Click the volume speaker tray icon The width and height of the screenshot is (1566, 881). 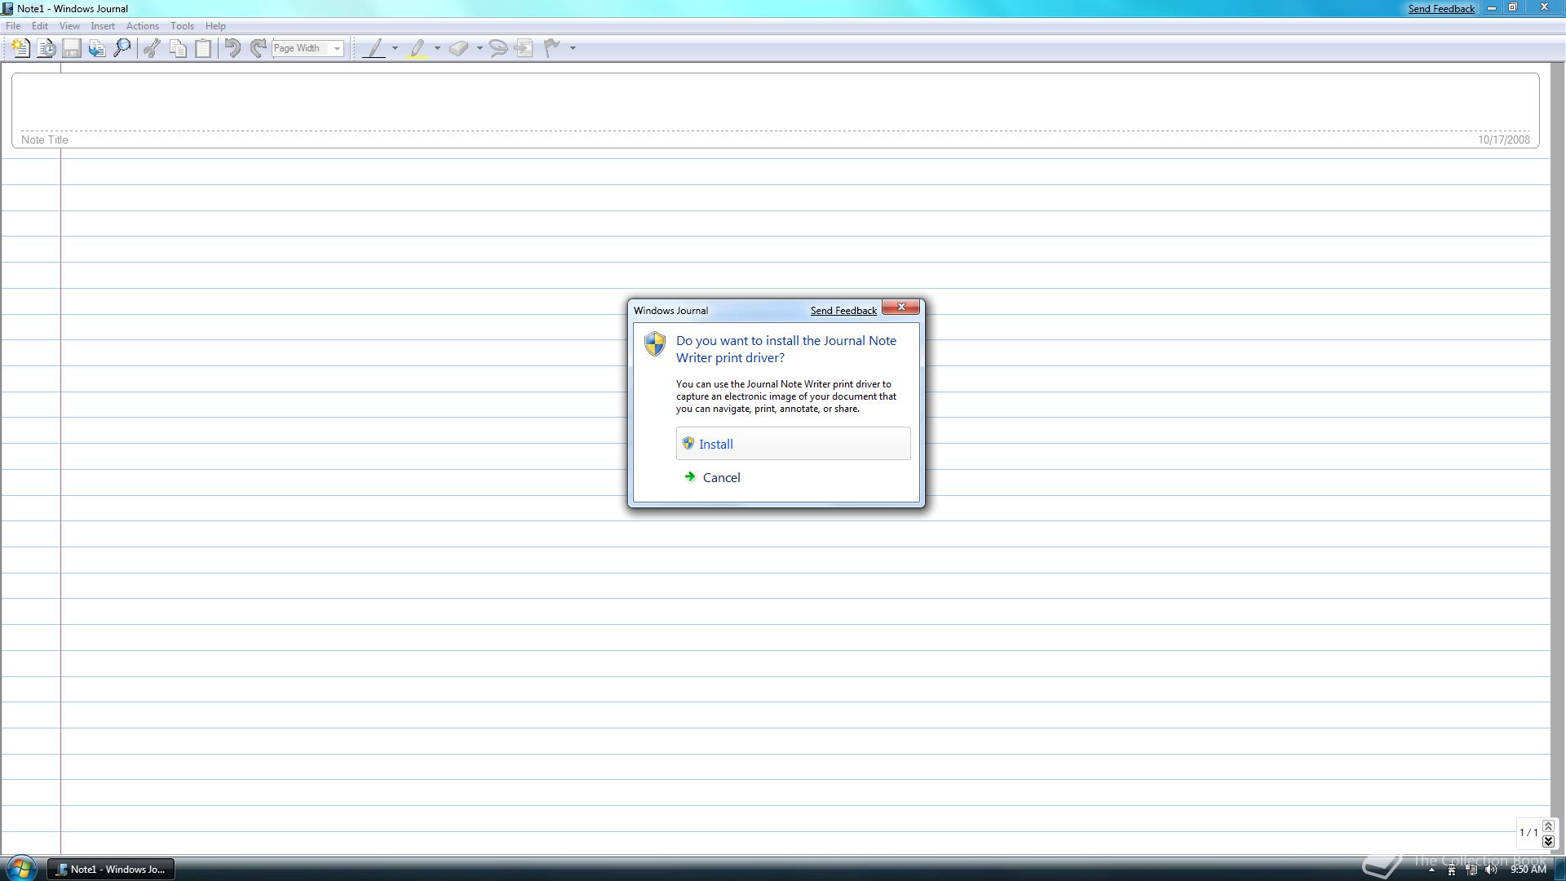(x=1491, y=870)
